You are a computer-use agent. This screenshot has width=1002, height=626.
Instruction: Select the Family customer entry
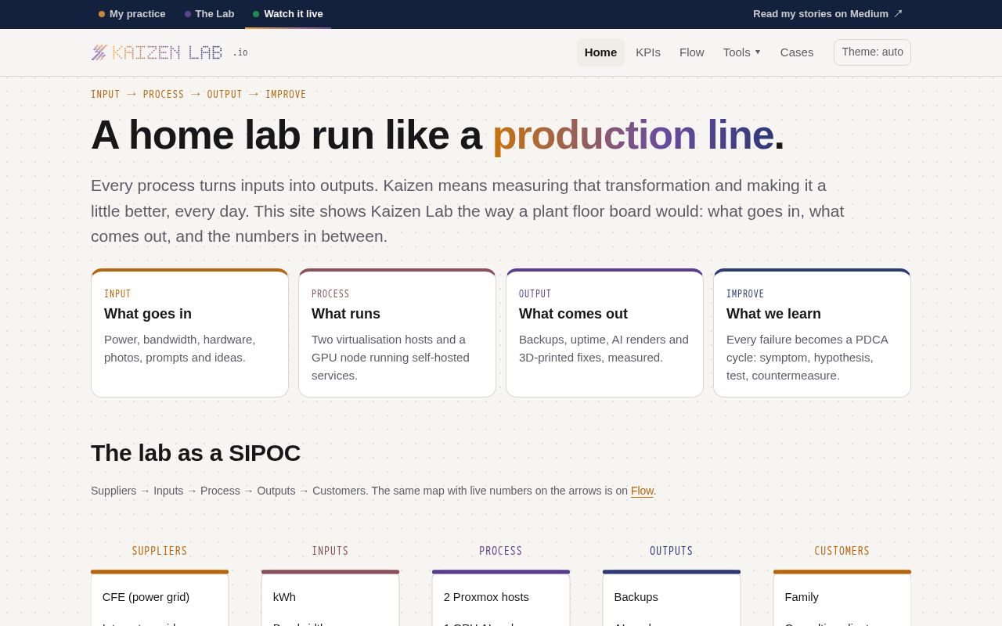[802, 597]
